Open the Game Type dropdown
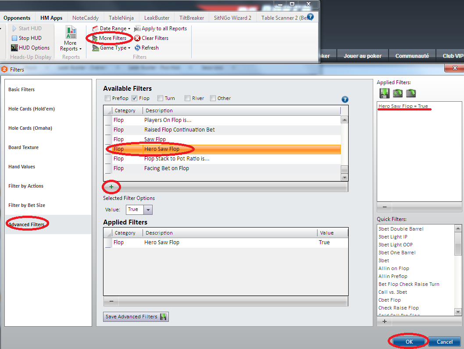The image size is (464, 349). pyautogui.click(x=111, y=48)
